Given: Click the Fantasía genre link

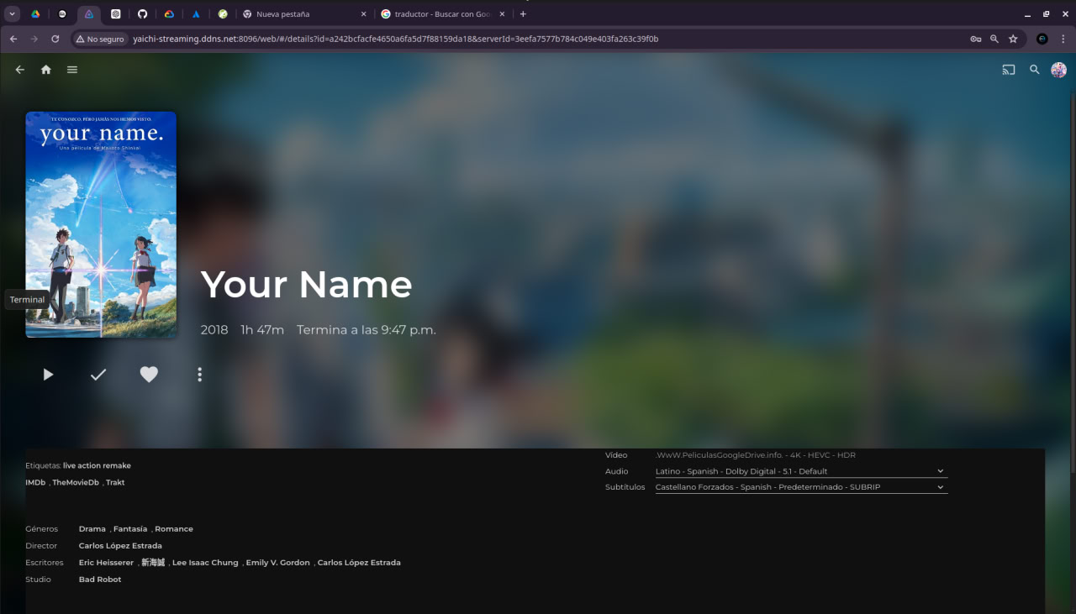Looking at the screenshot, I should pos(130,529).
